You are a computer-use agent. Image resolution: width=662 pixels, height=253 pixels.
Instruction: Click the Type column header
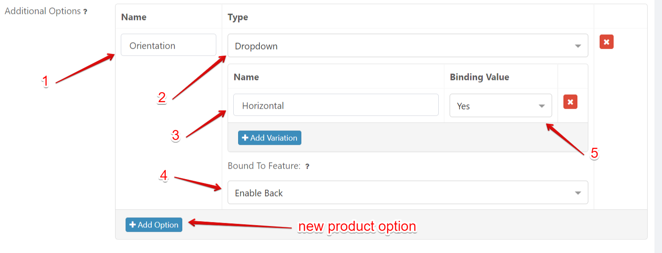click(x=238, y=17)
